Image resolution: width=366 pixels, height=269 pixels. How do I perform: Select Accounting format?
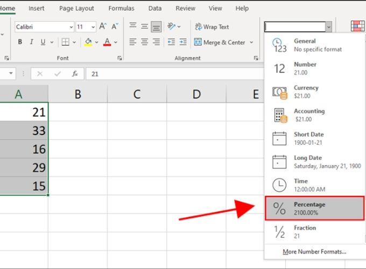pos(314,115)
